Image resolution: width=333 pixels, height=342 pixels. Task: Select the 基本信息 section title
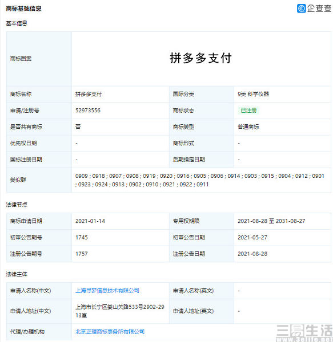coord(17,23)
